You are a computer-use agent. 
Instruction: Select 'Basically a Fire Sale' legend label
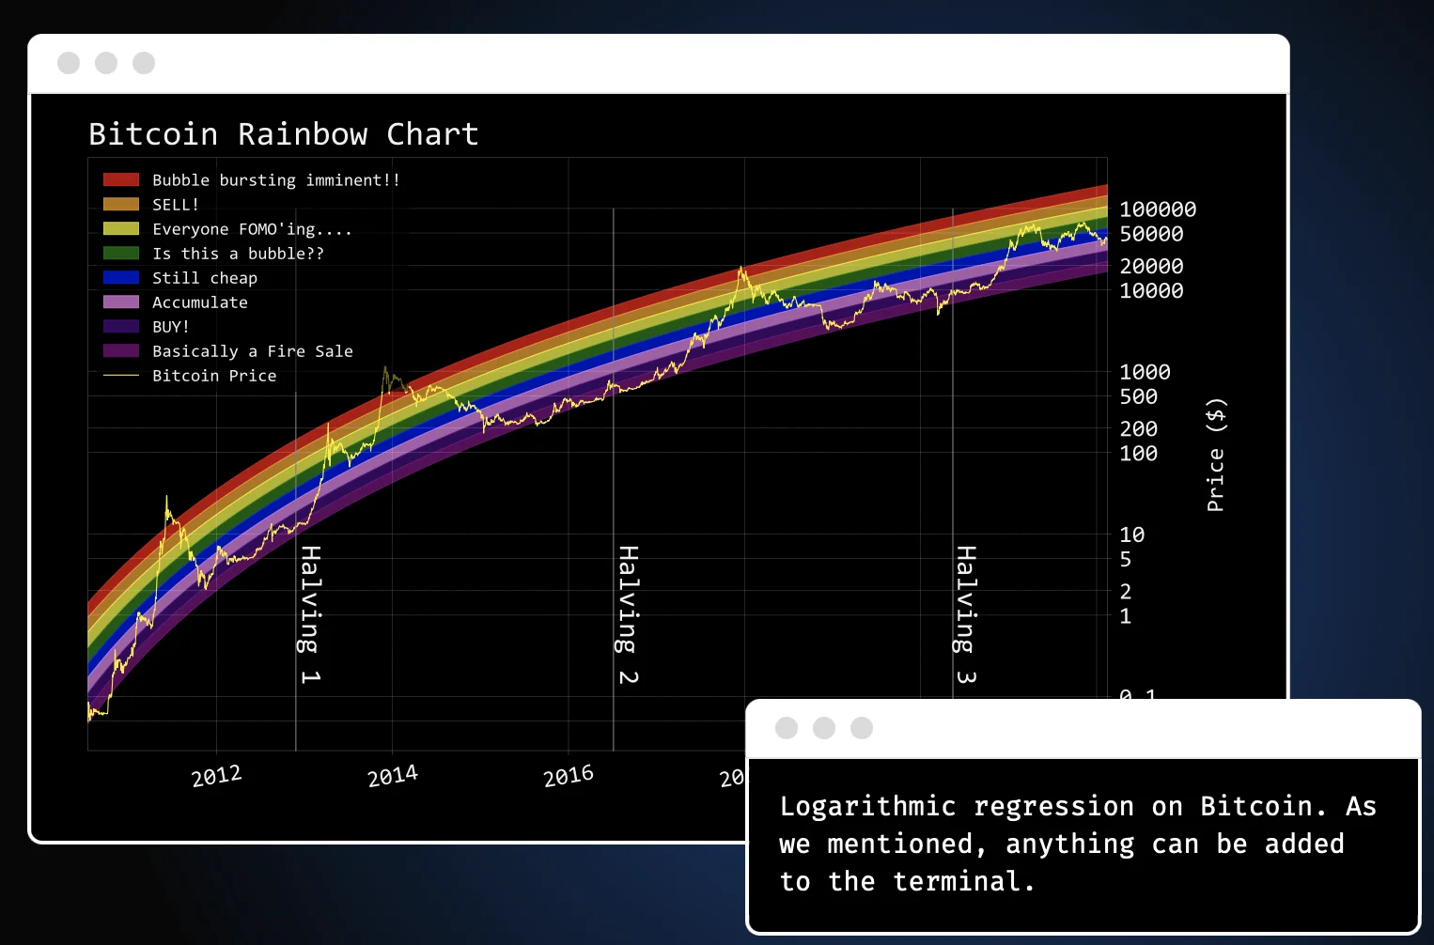253,350
